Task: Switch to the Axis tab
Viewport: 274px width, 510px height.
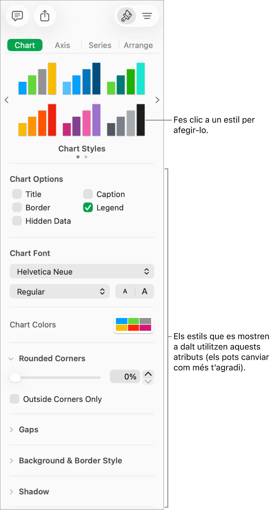Action: pyautogui.click(x=62, y=45)
